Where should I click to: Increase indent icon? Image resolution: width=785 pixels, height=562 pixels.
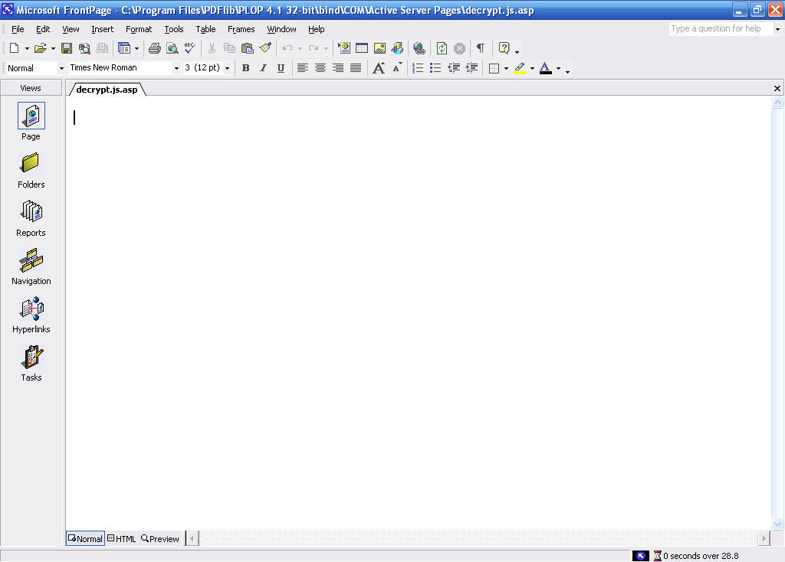471,68
